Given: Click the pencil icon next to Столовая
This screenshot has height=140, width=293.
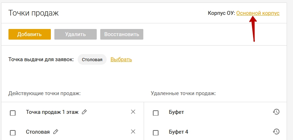Looking at the screenshot, I should point(55,132).
